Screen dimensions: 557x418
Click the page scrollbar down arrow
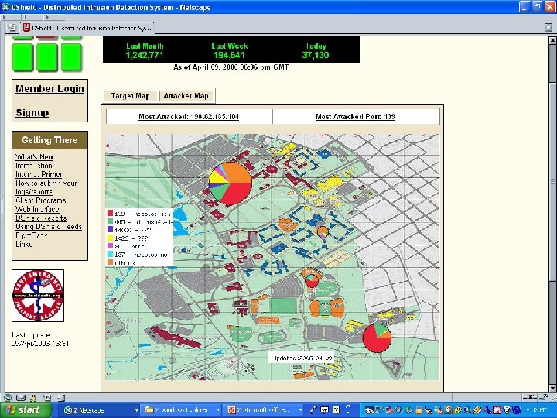click(x=552, y=388)
